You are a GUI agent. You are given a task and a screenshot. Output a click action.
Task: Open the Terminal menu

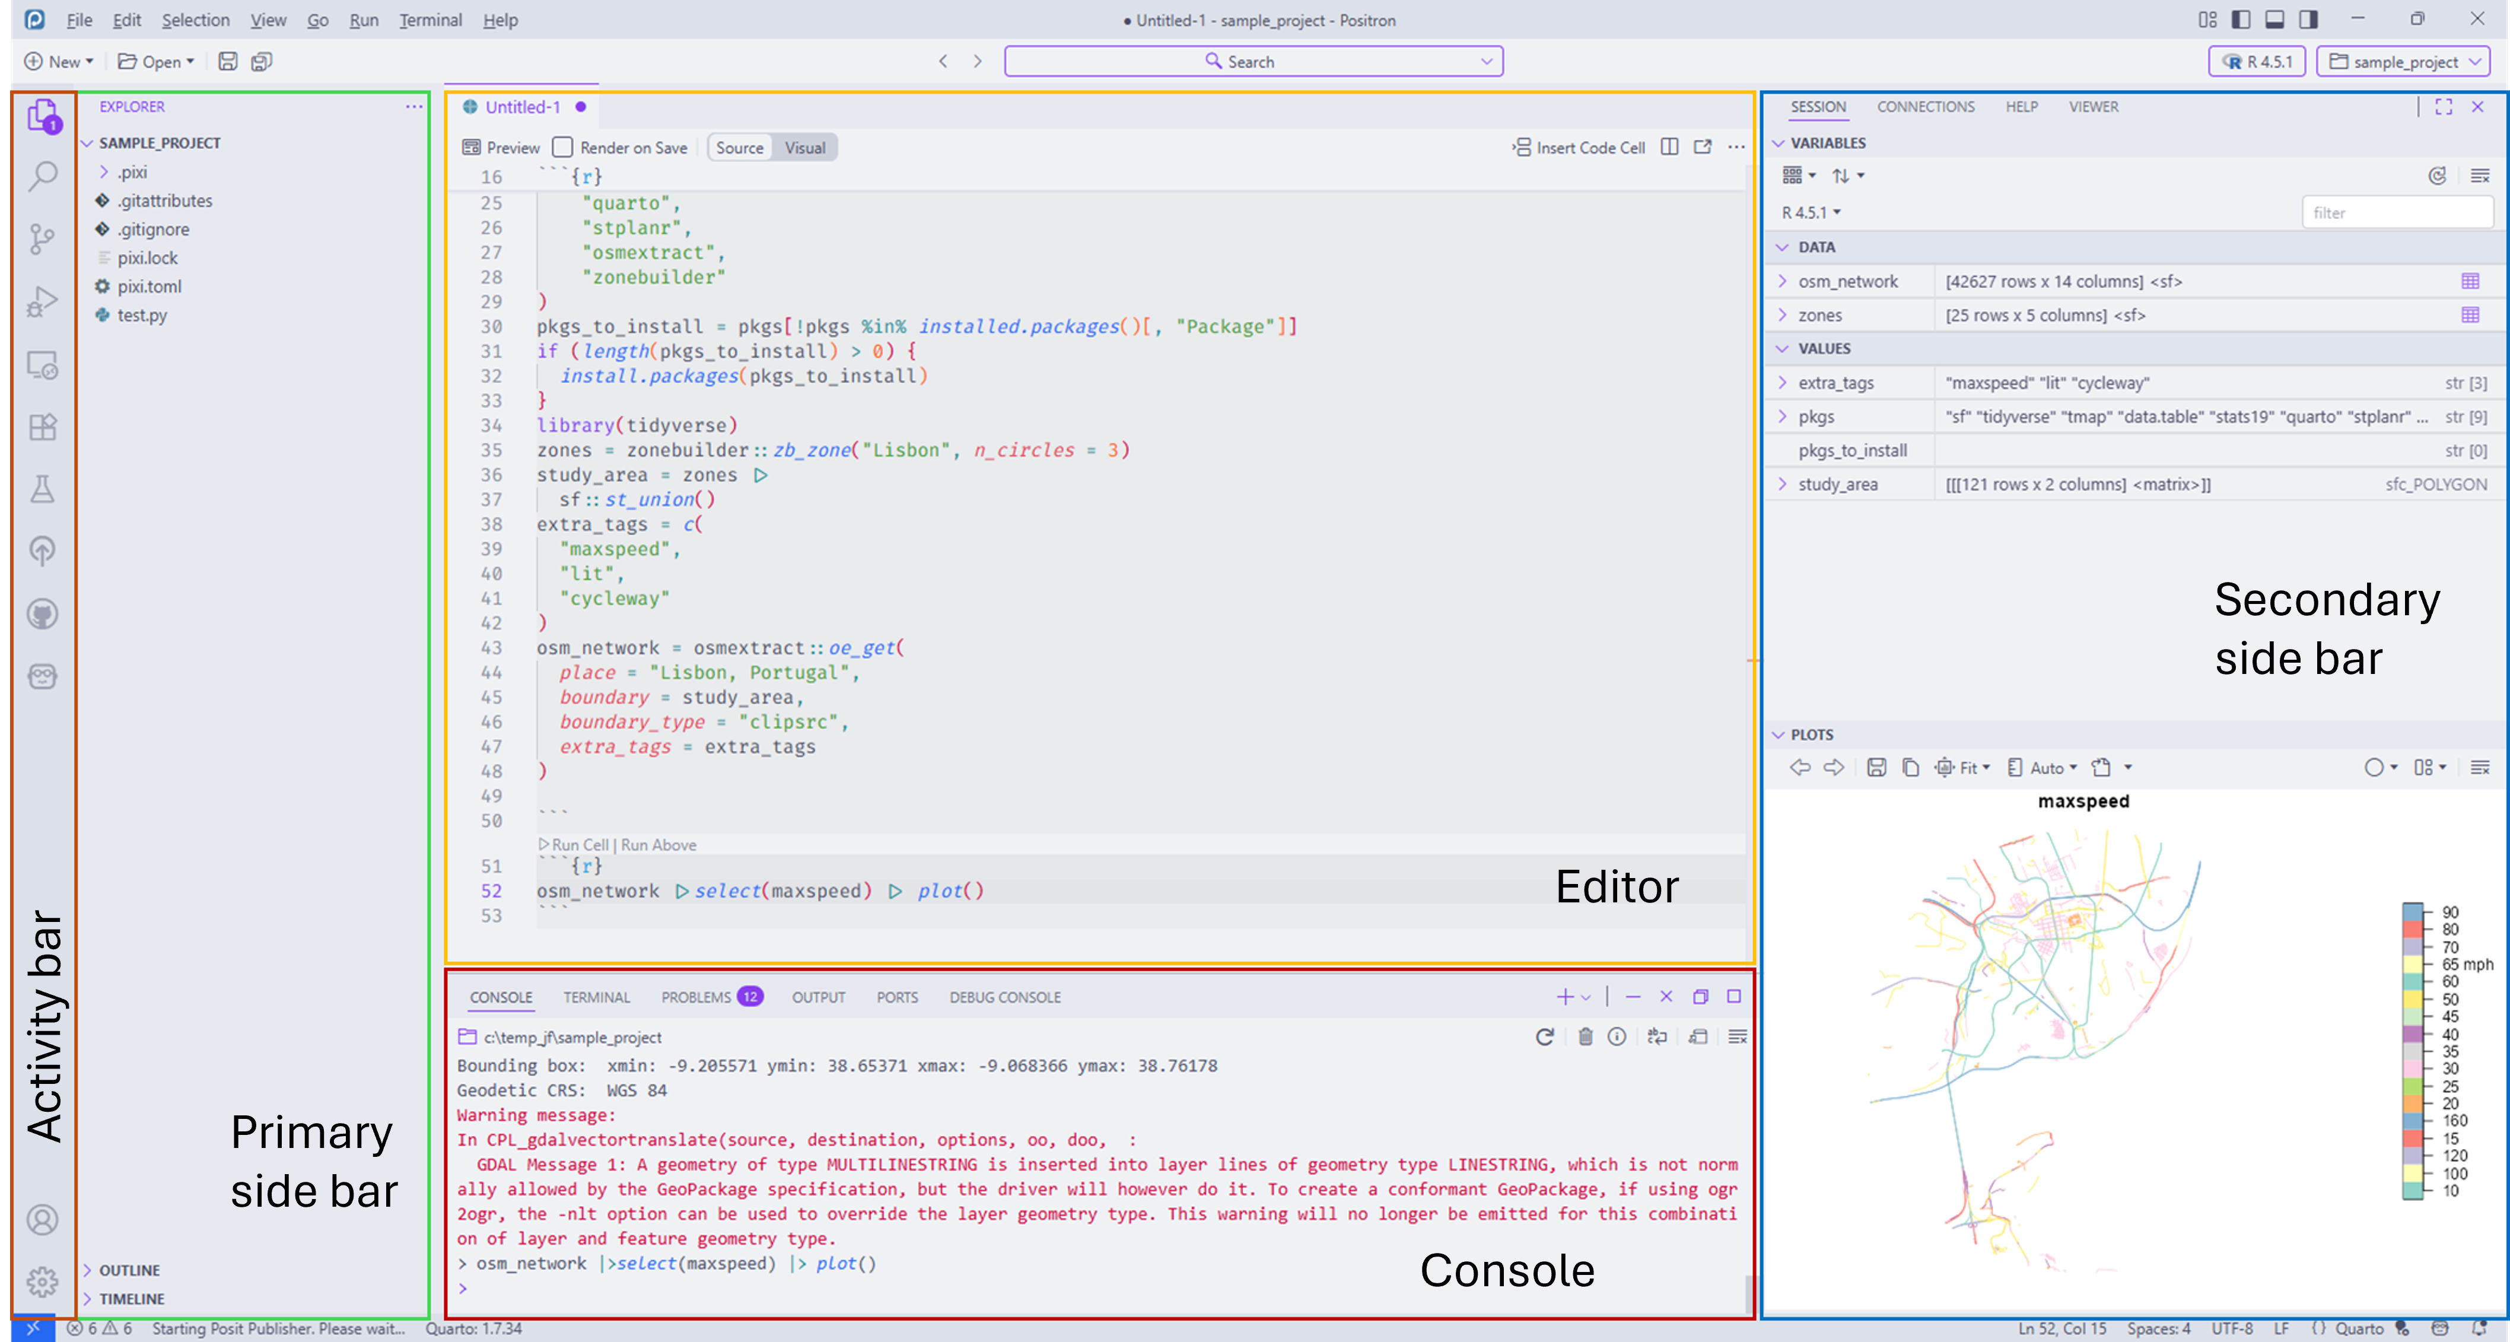pyautogui.click(x=431, y=20)
